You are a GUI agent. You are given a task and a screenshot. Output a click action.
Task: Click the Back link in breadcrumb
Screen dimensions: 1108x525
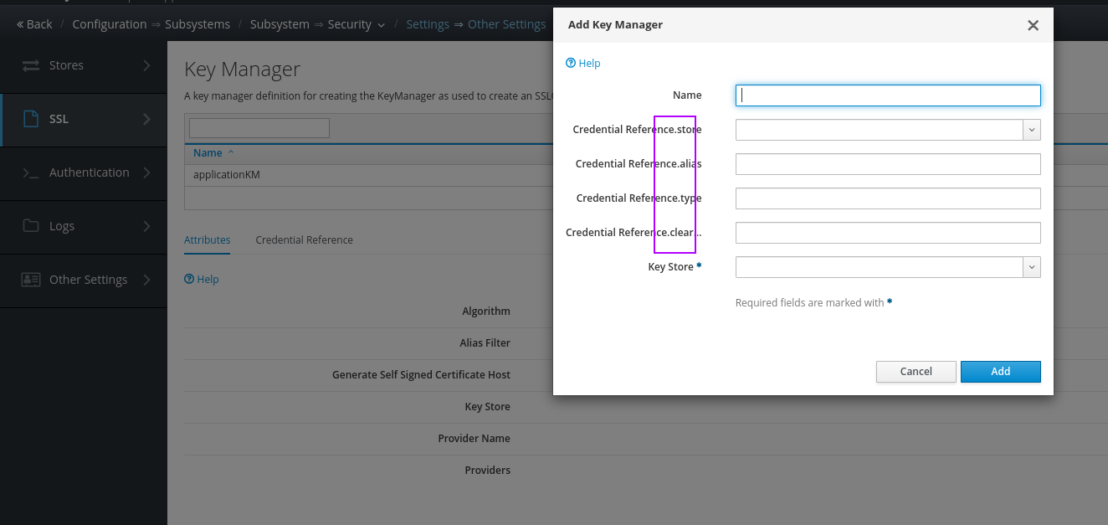(x=34, y=24)
